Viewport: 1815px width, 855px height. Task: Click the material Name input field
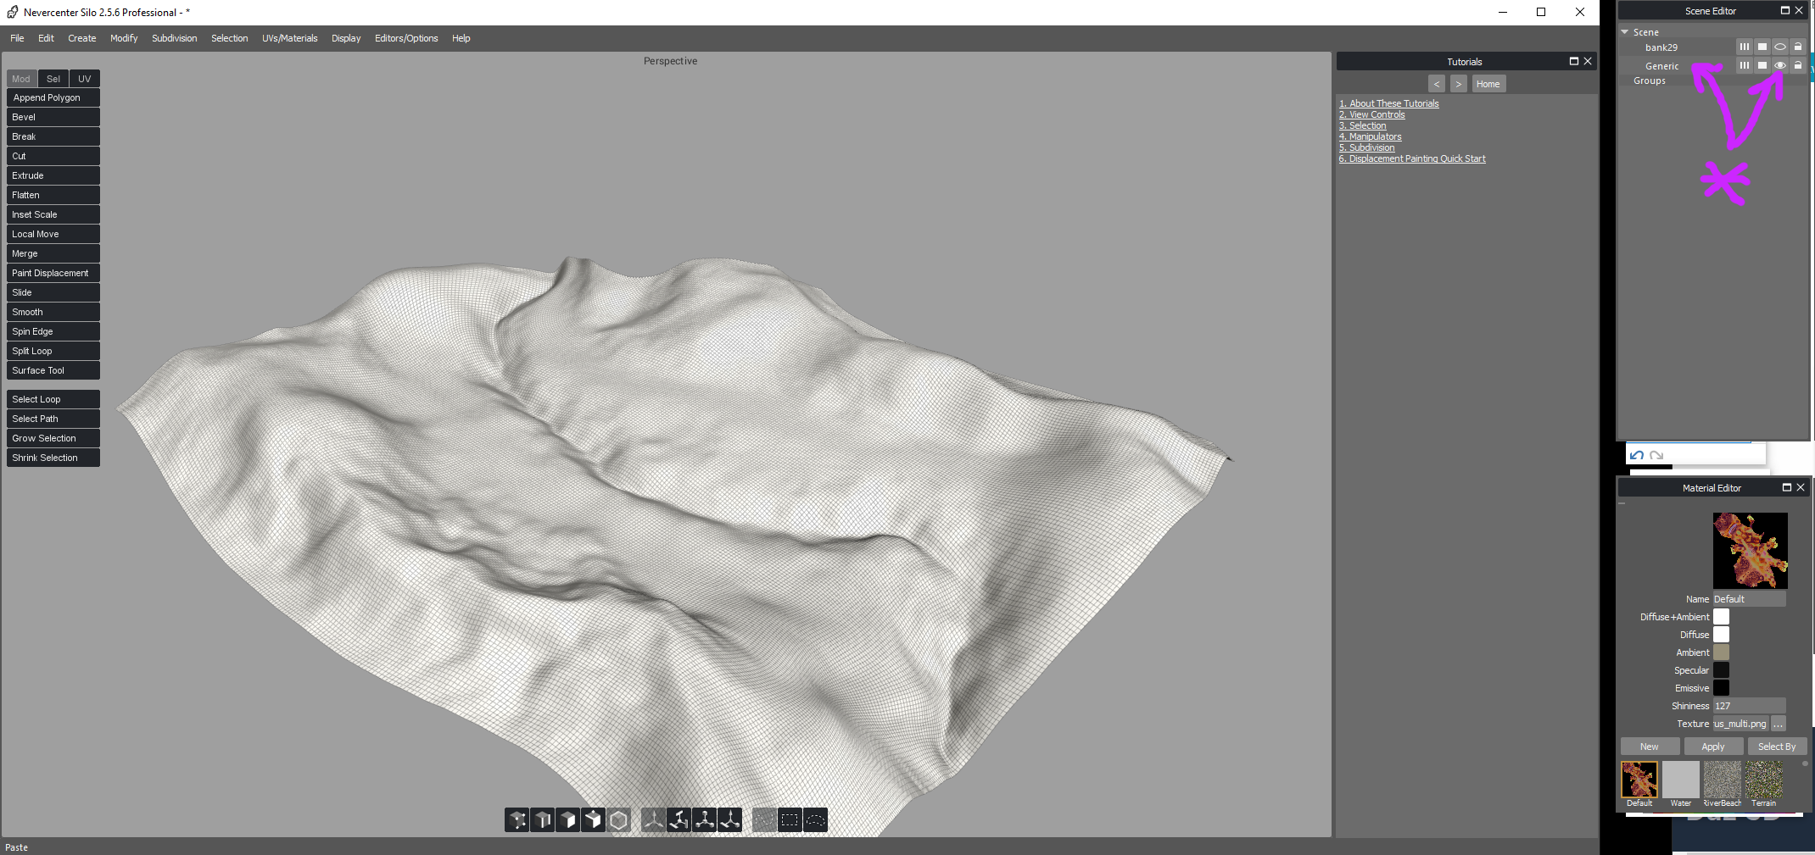click(x=1749, y=599)
